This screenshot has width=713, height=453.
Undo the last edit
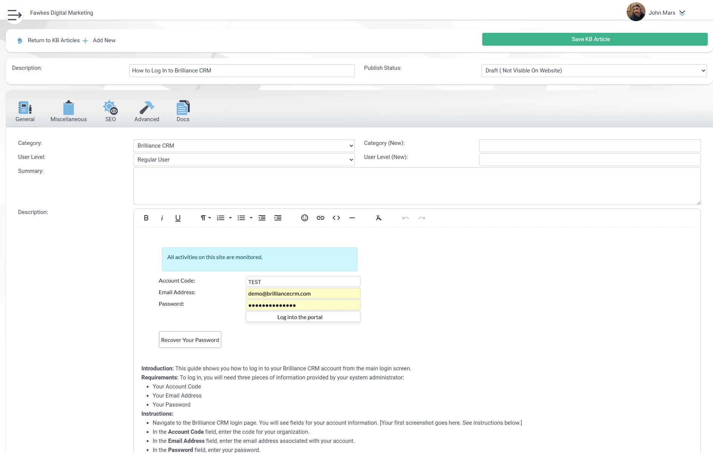click(406, 218)
